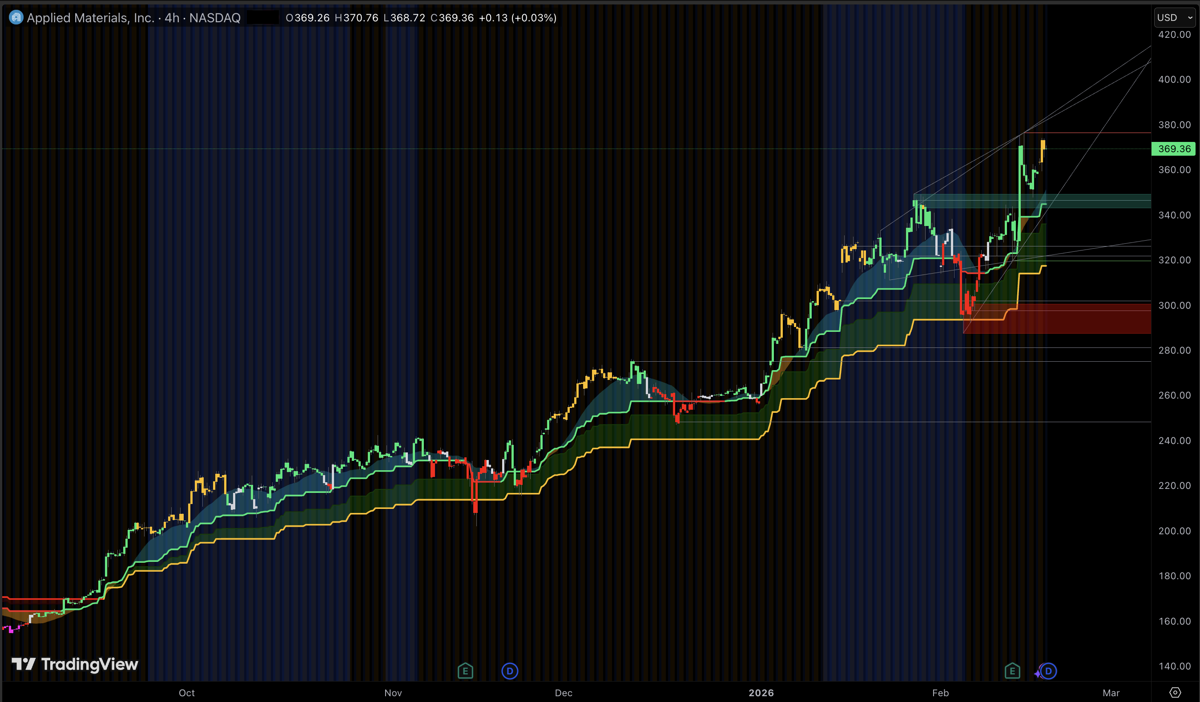The width and height of the screenshot is (1200, 702).
Task: Click the Applied Materials logo in the legend
Action: click(16, 17)
